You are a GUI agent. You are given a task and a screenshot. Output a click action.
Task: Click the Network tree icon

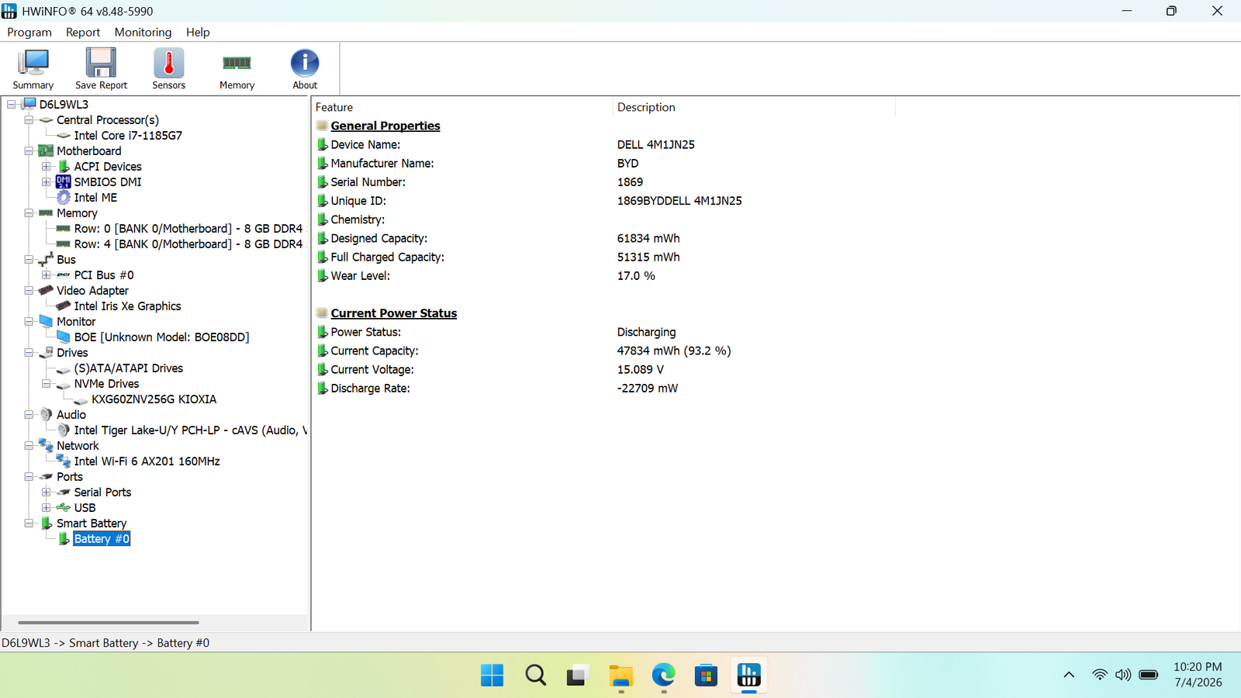click(46, 446)
